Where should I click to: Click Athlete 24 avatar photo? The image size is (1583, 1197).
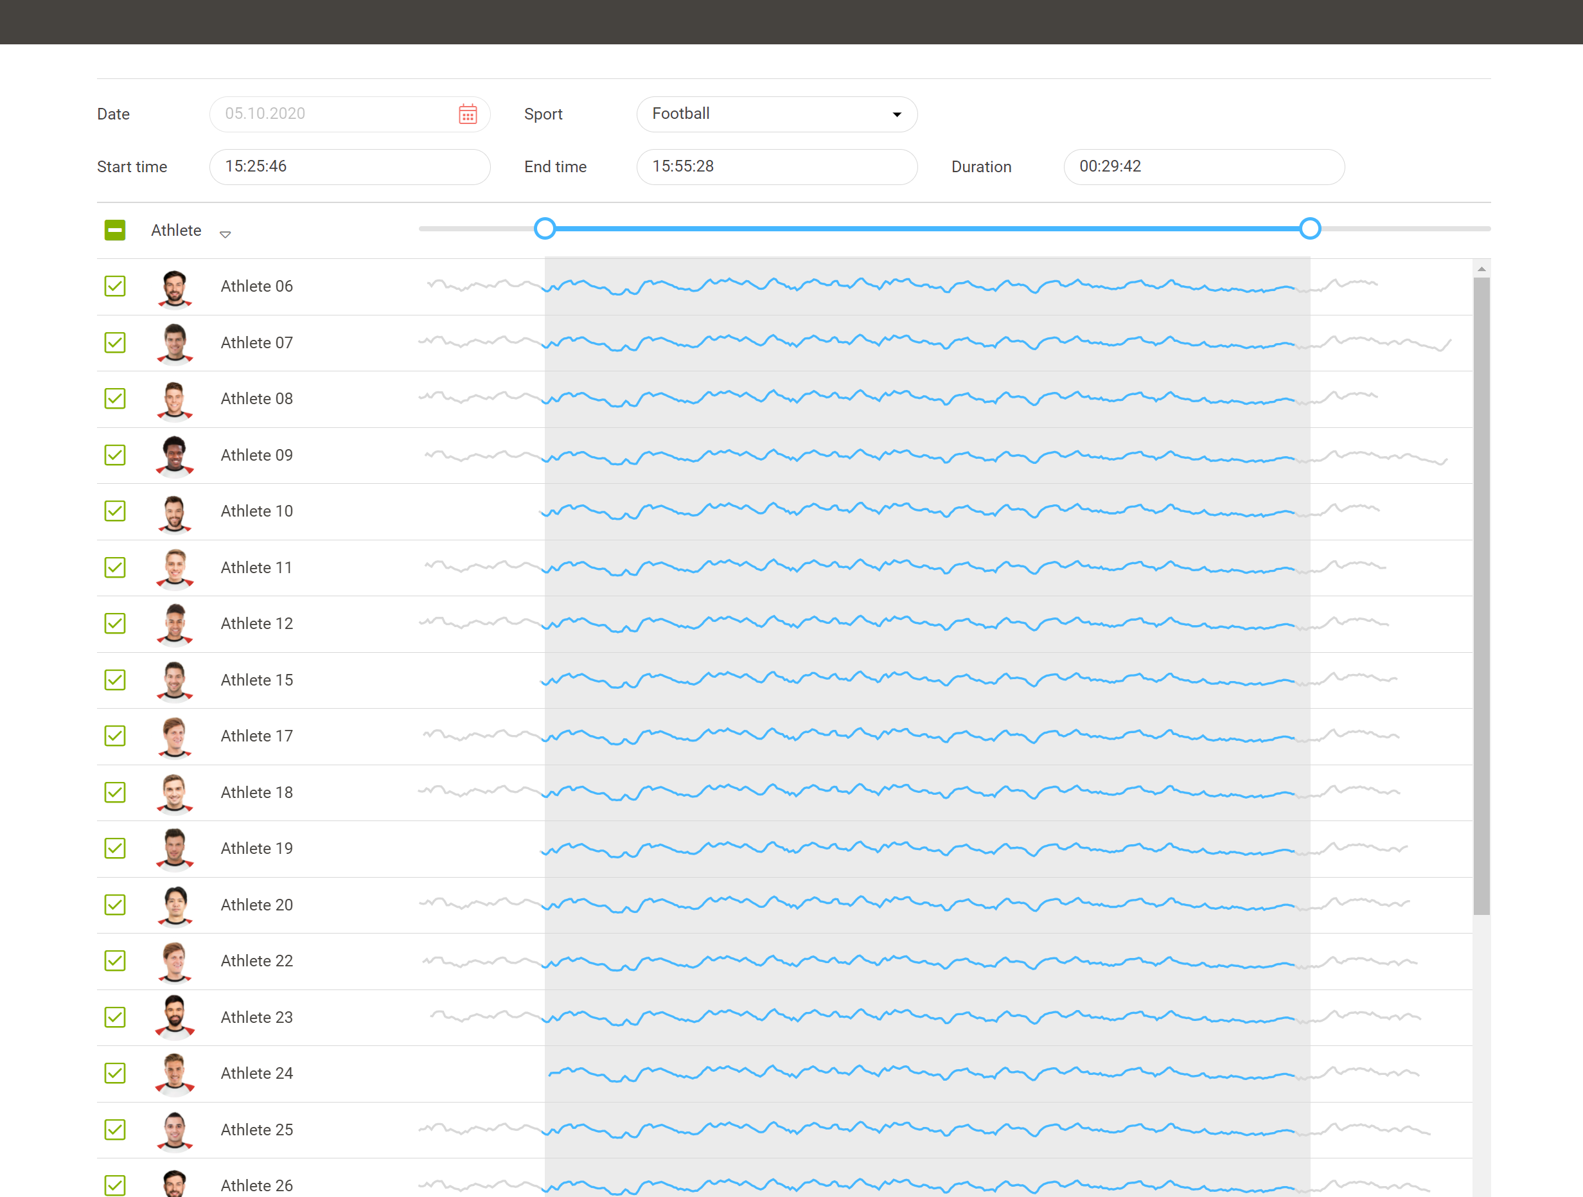(x=175, y=1074)
